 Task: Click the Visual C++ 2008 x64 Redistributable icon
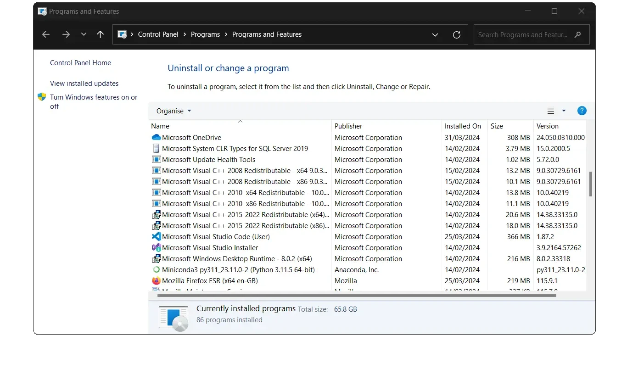point(156,170)
